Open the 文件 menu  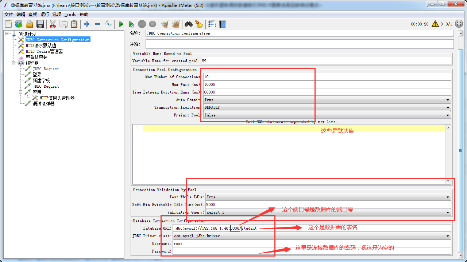9,15
